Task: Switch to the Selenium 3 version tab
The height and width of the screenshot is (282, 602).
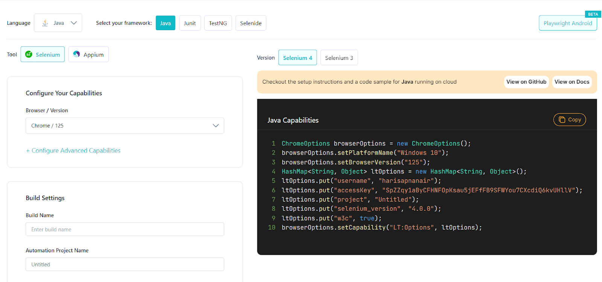Action: pos(339,58)
